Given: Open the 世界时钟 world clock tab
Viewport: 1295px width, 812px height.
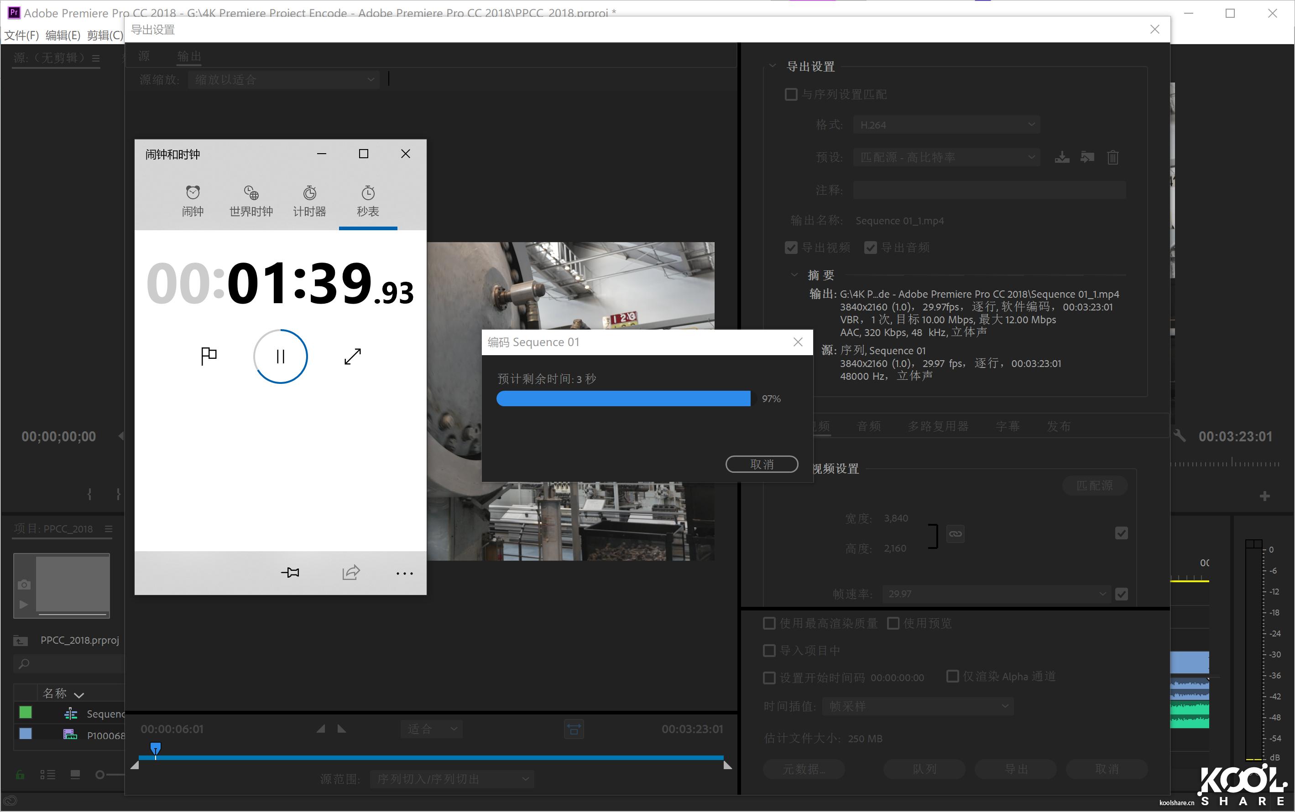Looking at the screenshot, I should (251, 201).
